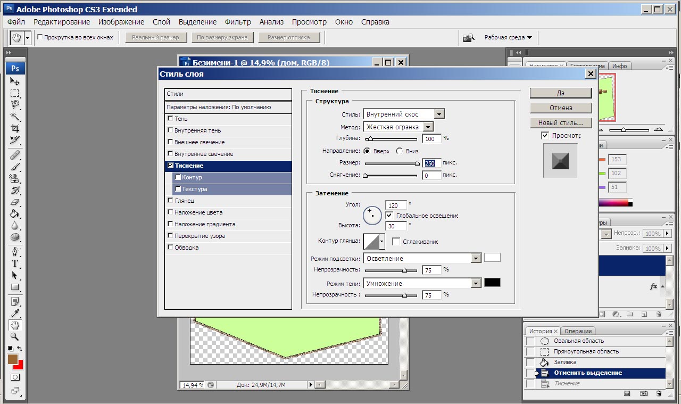The width and height of the screenshot is (681, 404).
Task: Open the layers Заливка fill arrow
Action: click(x=668, y=249)
